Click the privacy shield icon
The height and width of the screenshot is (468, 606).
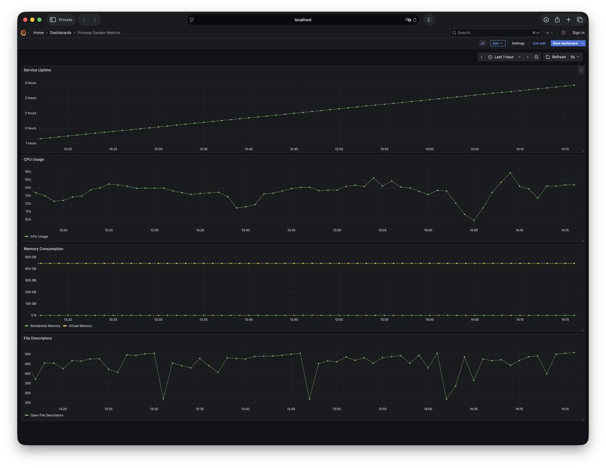pyautogui.click(x=429, y=20)
